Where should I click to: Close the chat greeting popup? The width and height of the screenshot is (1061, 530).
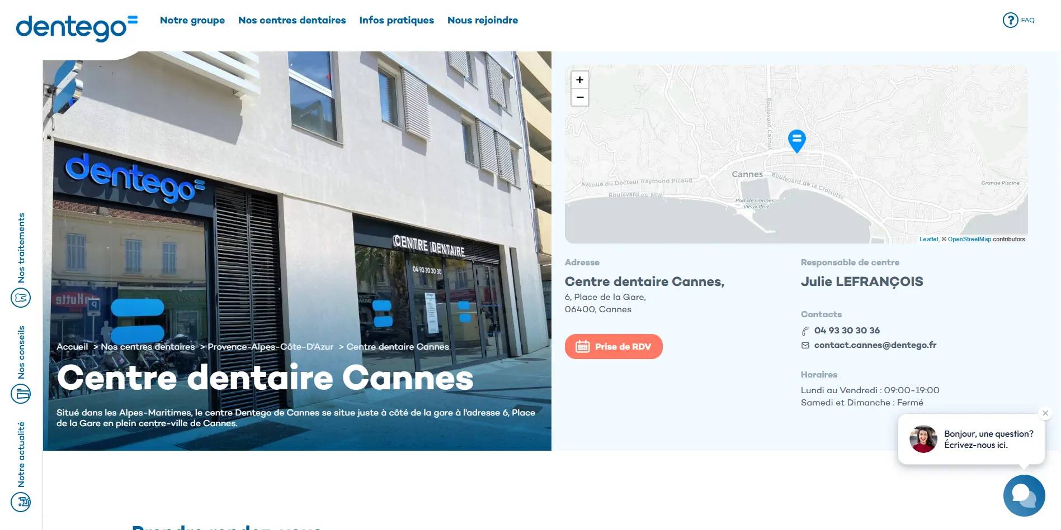[x=1045, y=413]
